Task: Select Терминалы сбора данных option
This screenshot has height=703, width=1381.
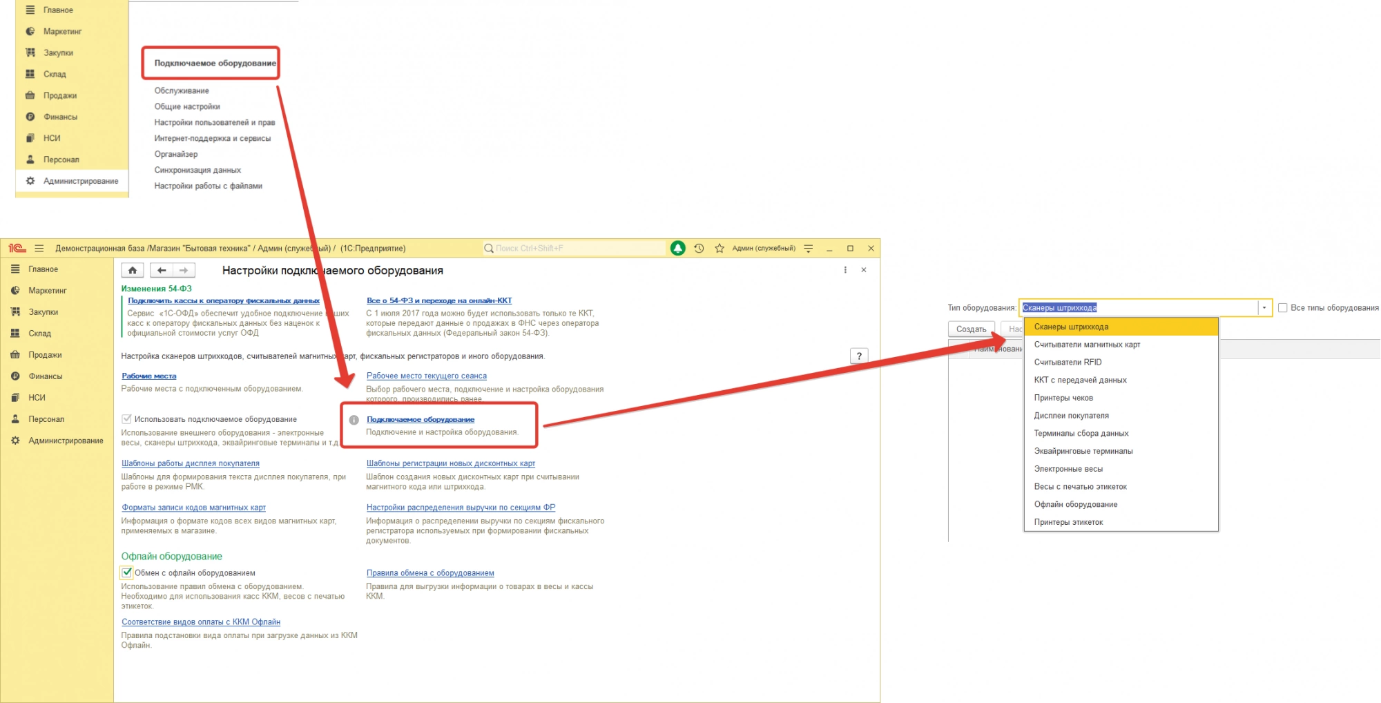Action: tap(1121, 434)
